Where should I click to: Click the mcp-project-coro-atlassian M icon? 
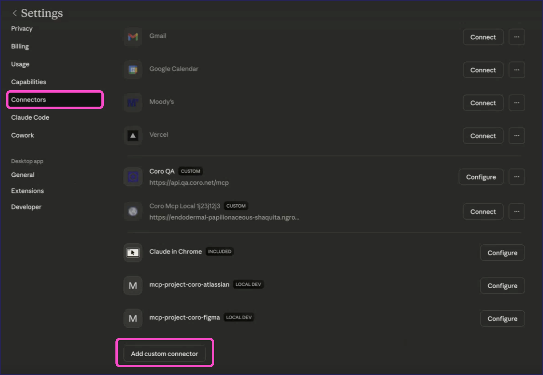click(x=133, y=285)
